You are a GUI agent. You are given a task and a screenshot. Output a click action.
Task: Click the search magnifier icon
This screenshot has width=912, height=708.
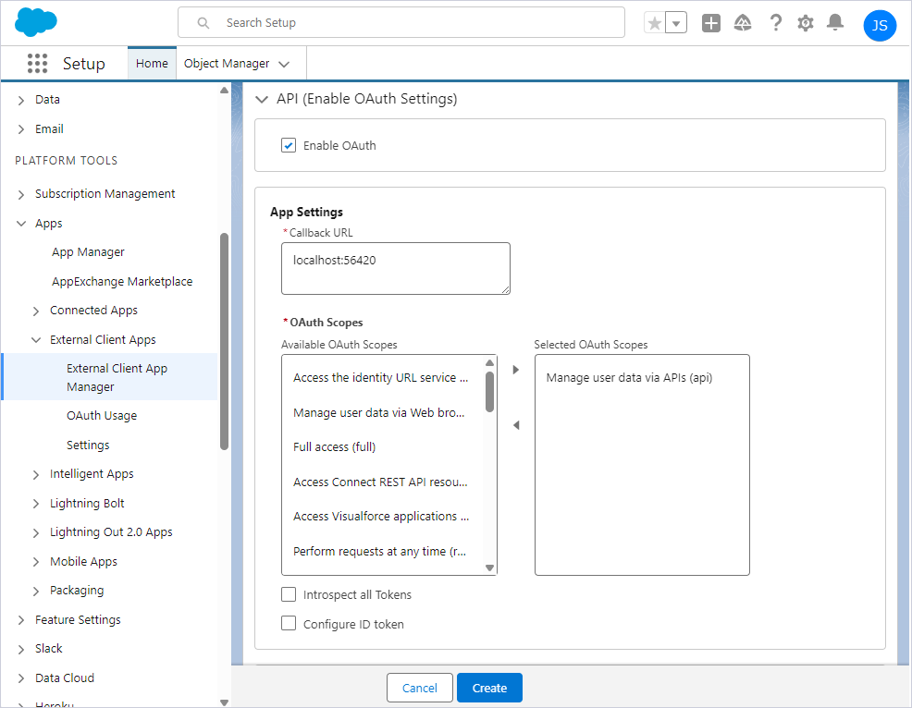pyautogui.click(x=203, y=23)
